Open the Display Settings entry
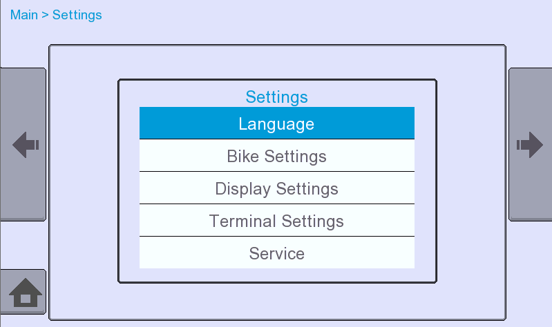This screenshot has height=327, width=552. tap(277, 188)
